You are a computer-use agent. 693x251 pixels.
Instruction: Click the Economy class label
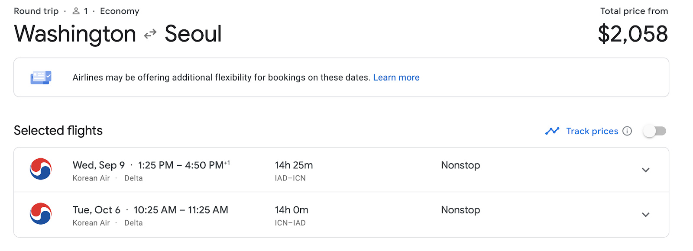120,11
